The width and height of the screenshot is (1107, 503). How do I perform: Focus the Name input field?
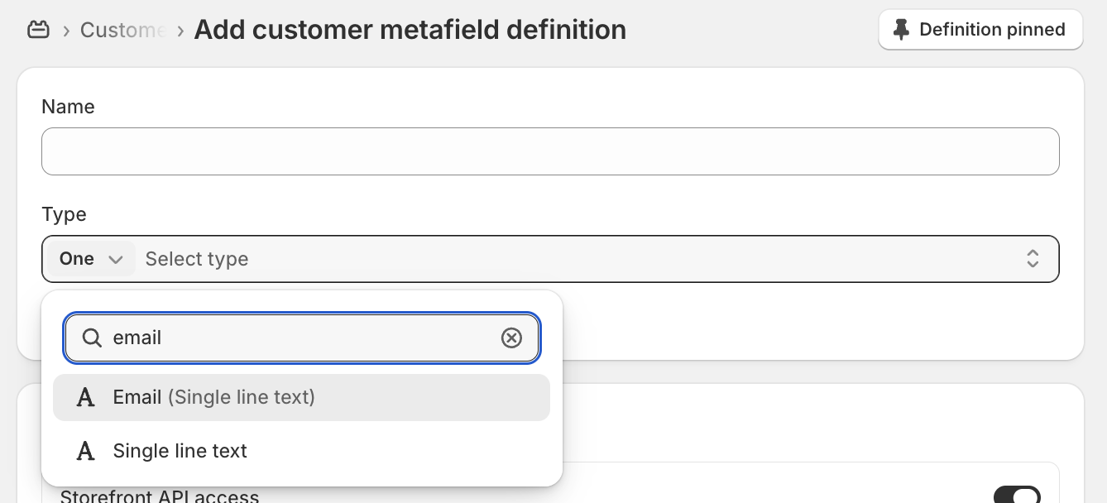click(550, 151)
